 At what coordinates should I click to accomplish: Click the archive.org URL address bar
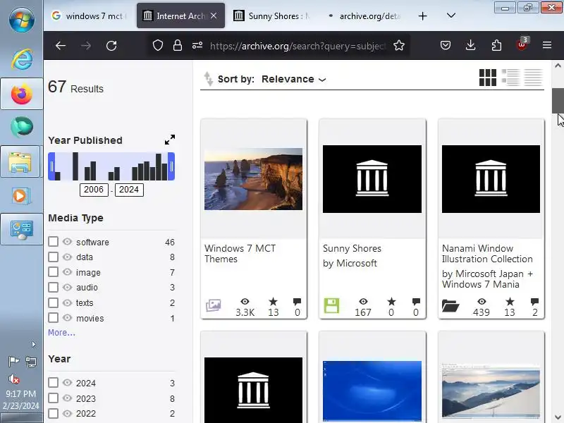[297, 46]
